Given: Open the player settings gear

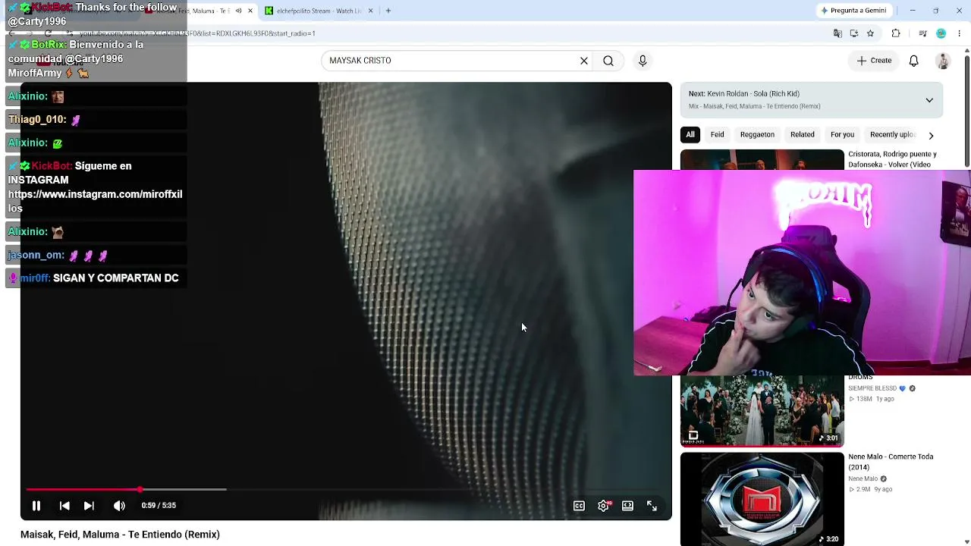Looking at the screenshot, I should [603, 506].
